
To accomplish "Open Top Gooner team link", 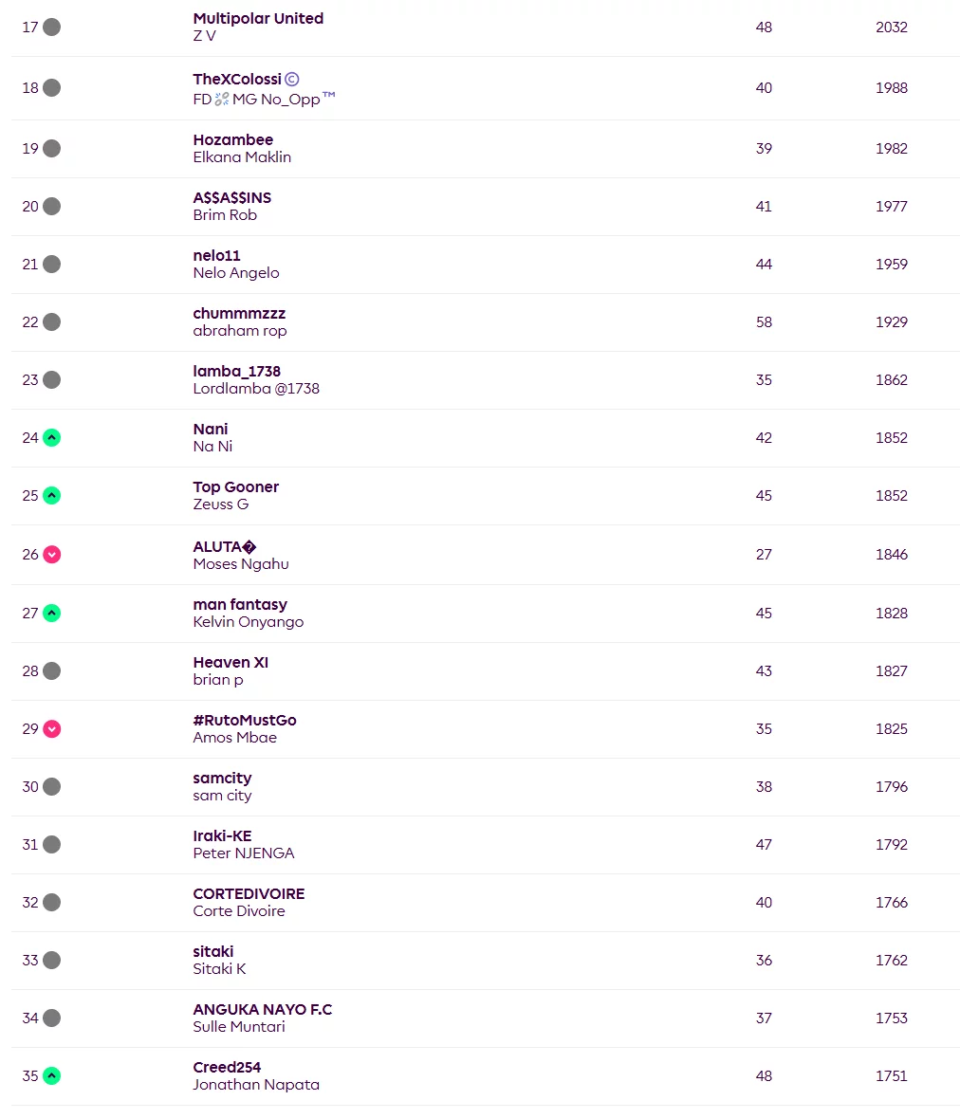I will point(235,487).
